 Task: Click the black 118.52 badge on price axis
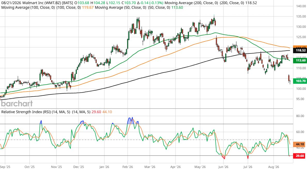tap(300, 50)
